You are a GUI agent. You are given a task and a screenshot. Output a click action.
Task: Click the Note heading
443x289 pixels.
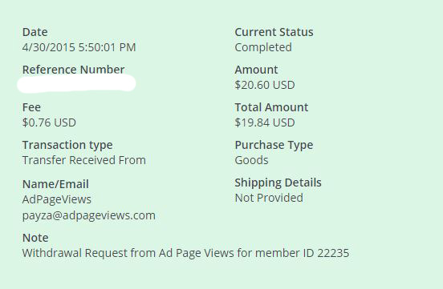pyautogui.click(x=35, y=238)
